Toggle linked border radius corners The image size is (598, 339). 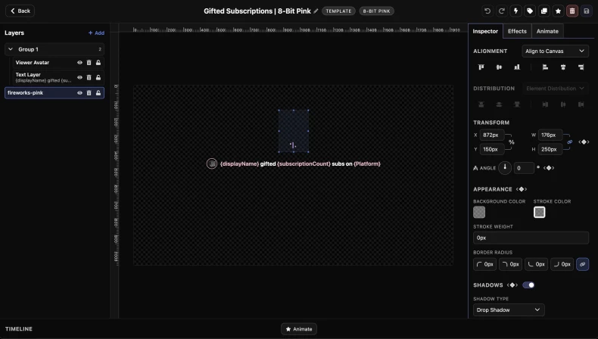pos(582,264)
